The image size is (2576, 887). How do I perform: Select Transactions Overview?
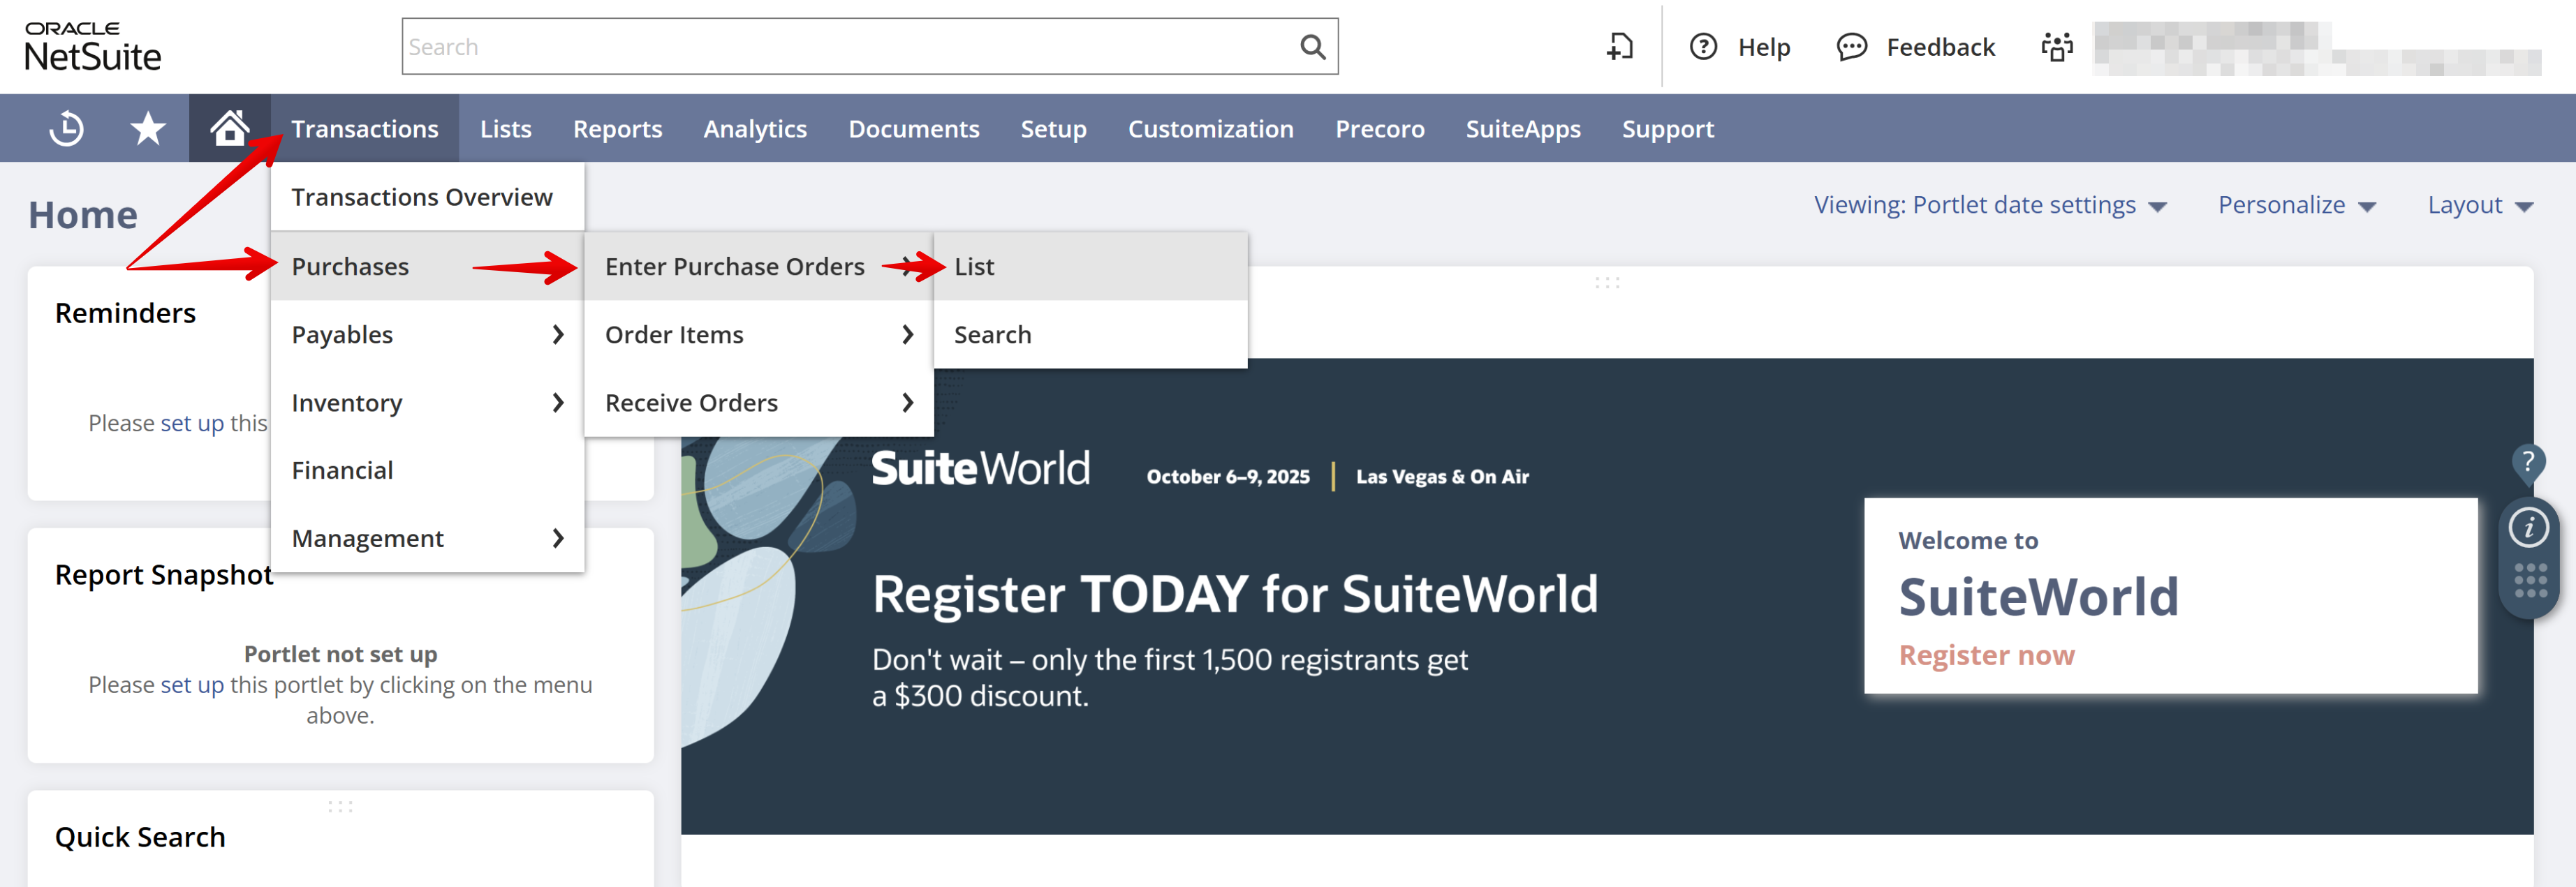tap(427, 197)
